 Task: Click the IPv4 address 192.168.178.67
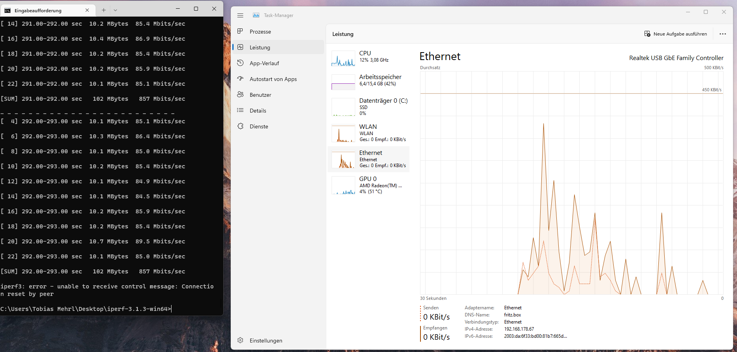(x=519, y=329)
